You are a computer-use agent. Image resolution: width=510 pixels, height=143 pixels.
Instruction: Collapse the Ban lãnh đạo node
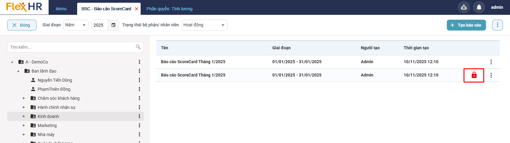(18, 71)
